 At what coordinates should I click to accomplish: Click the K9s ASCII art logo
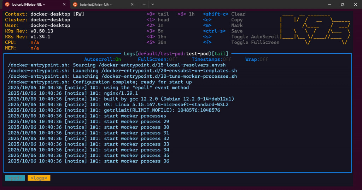[315, 30]
